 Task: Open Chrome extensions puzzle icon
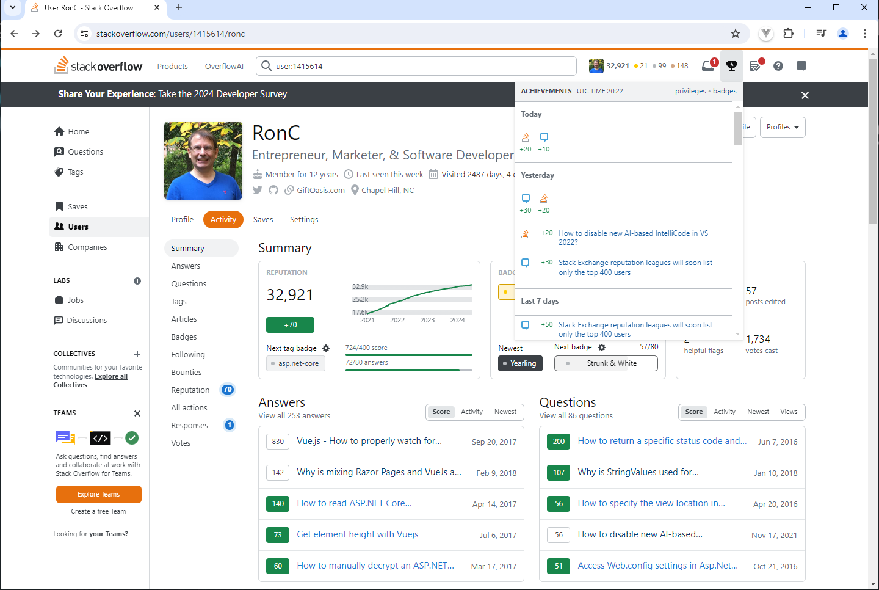789,34
